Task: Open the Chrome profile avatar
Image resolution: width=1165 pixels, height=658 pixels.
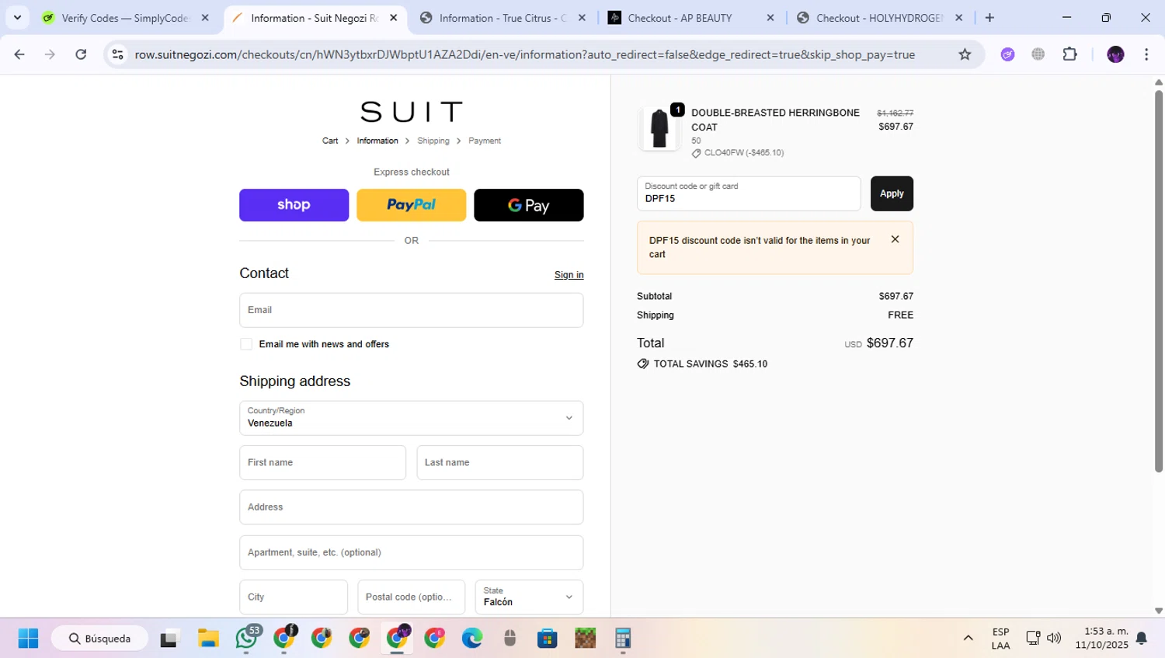Action: (x=1115, y=54)
